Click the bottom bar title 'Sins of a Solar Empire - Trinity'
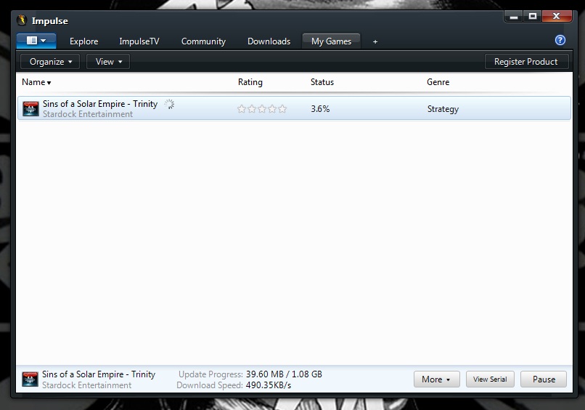Viewport: 585px width, 410px height. tap(99, 374)
